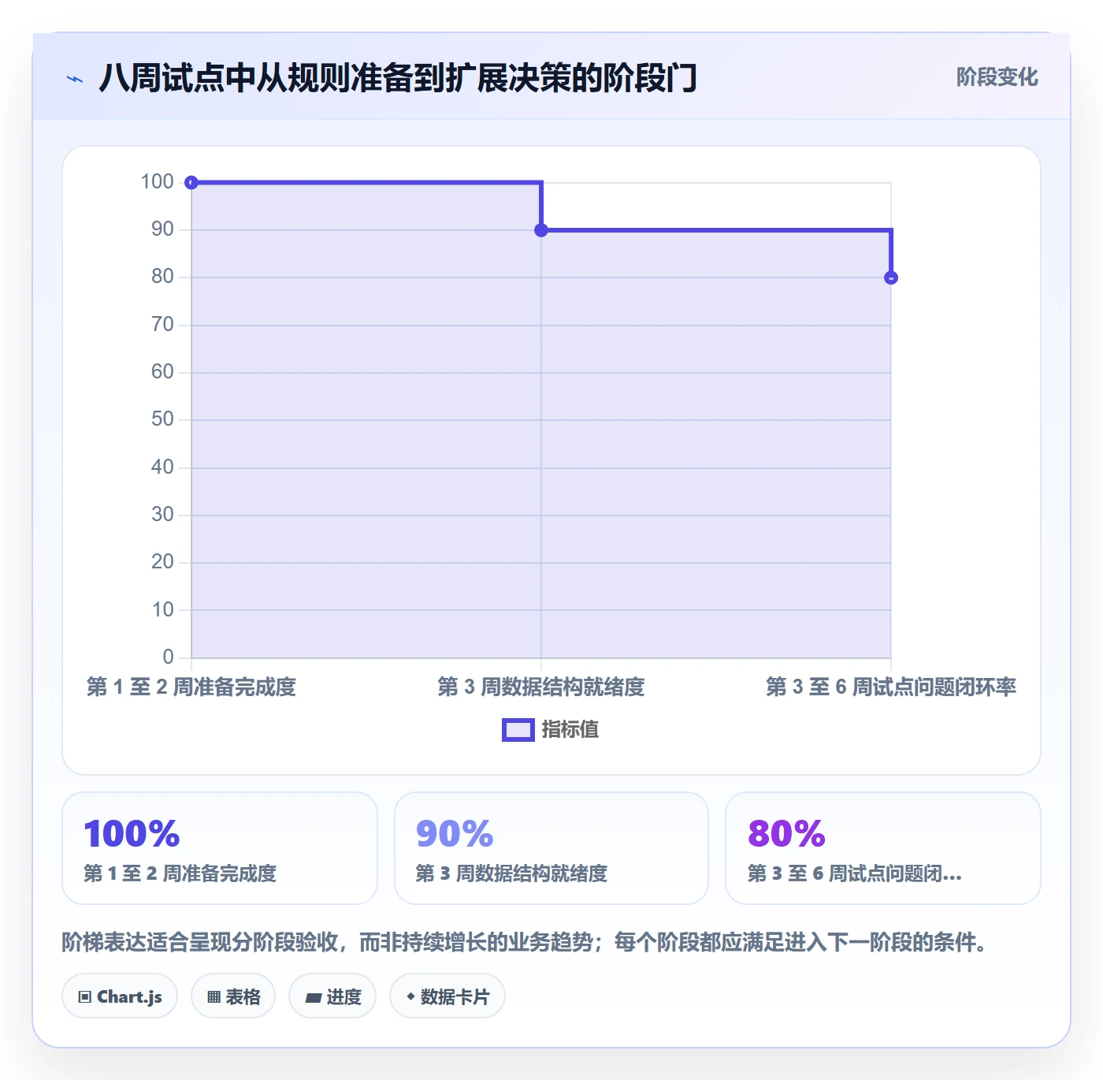Click the grid icon in 表格 tag

click(x=214, y=997)
